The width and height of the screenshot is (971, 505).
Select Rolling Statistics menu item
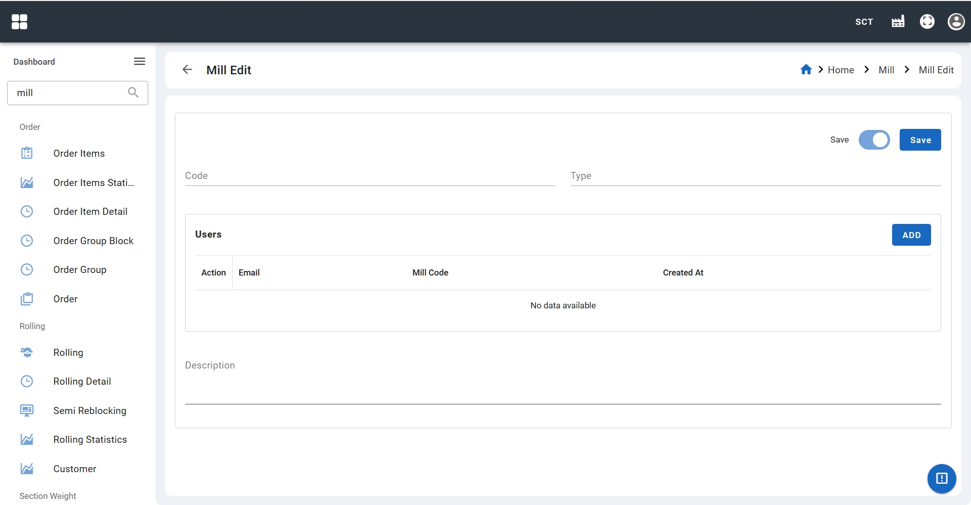point(90,440)
